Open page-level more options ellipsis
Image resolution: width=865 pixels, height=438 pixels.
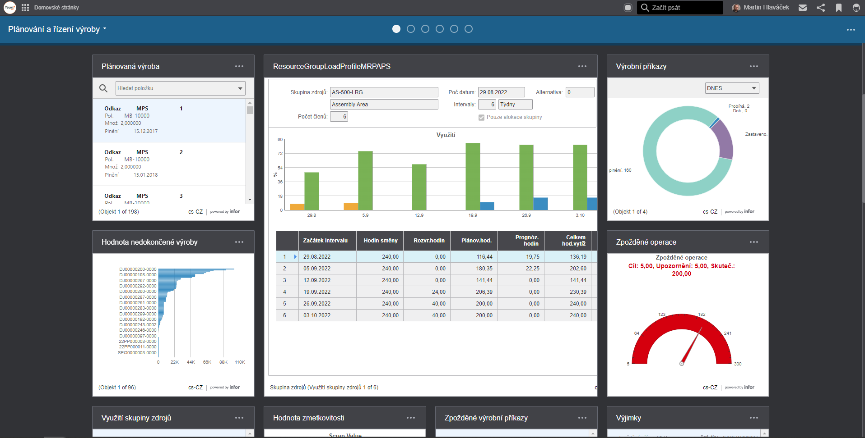851,30
